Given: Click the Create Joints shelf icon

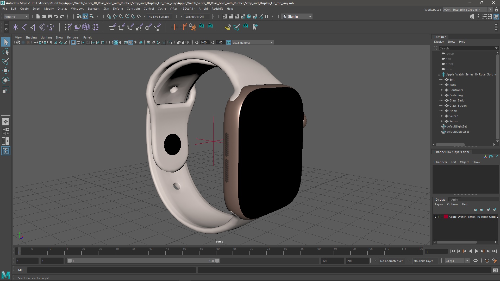Looking at the screenshot, I should (24, 27).
